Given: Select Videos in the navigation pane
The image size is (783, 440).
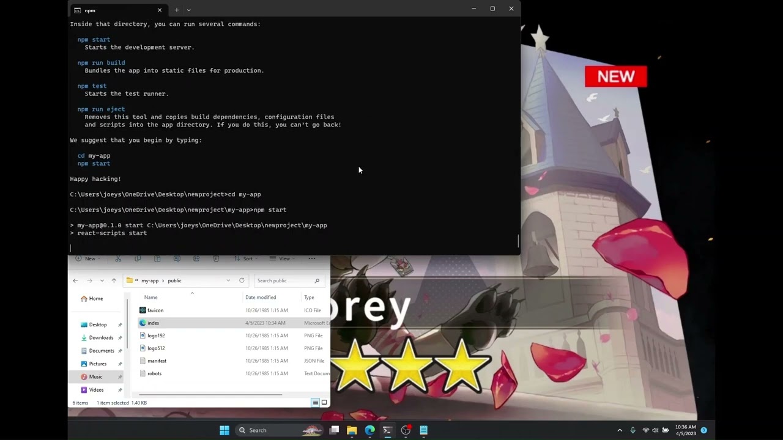Looking at the screenshot, I should 97,390.
